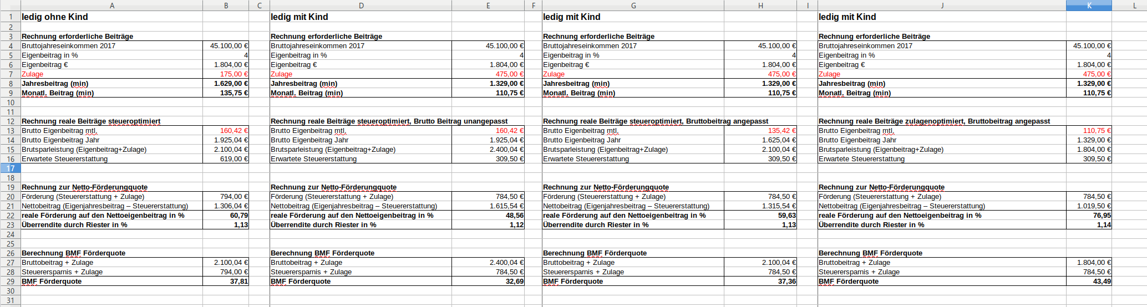
Task: Select column header G
Action: point(633,6)
